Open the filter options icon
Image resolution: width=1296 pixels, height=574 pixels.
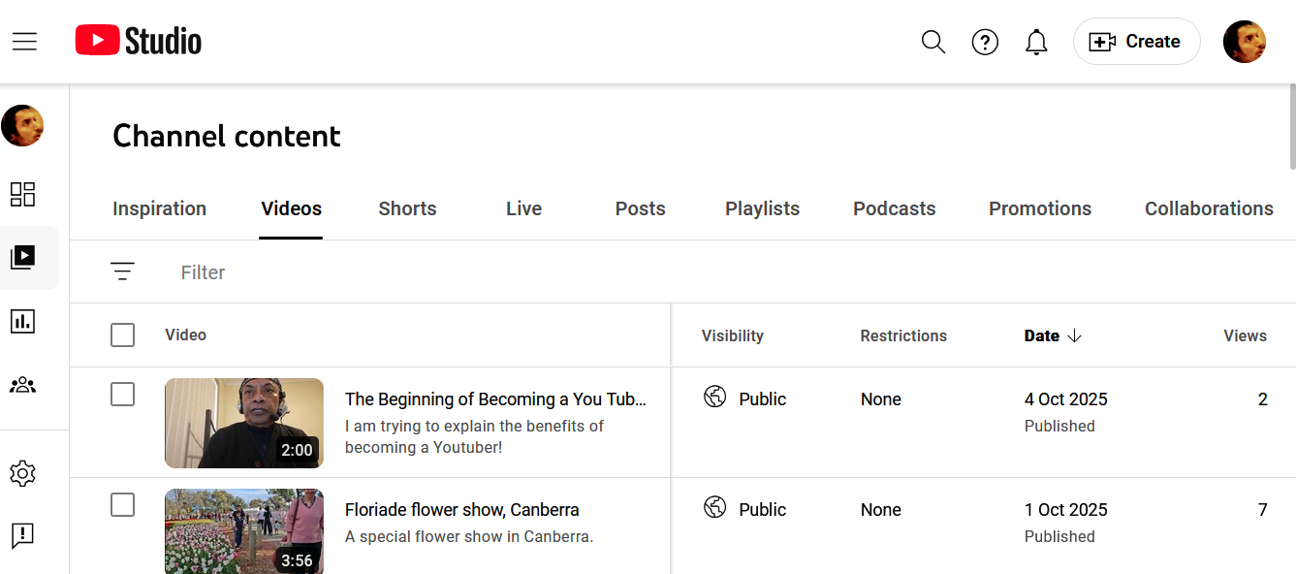122,272
